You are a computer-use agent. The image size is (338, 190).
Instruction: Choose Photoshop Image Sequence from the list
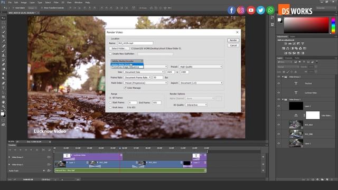(x=127, y=67)
